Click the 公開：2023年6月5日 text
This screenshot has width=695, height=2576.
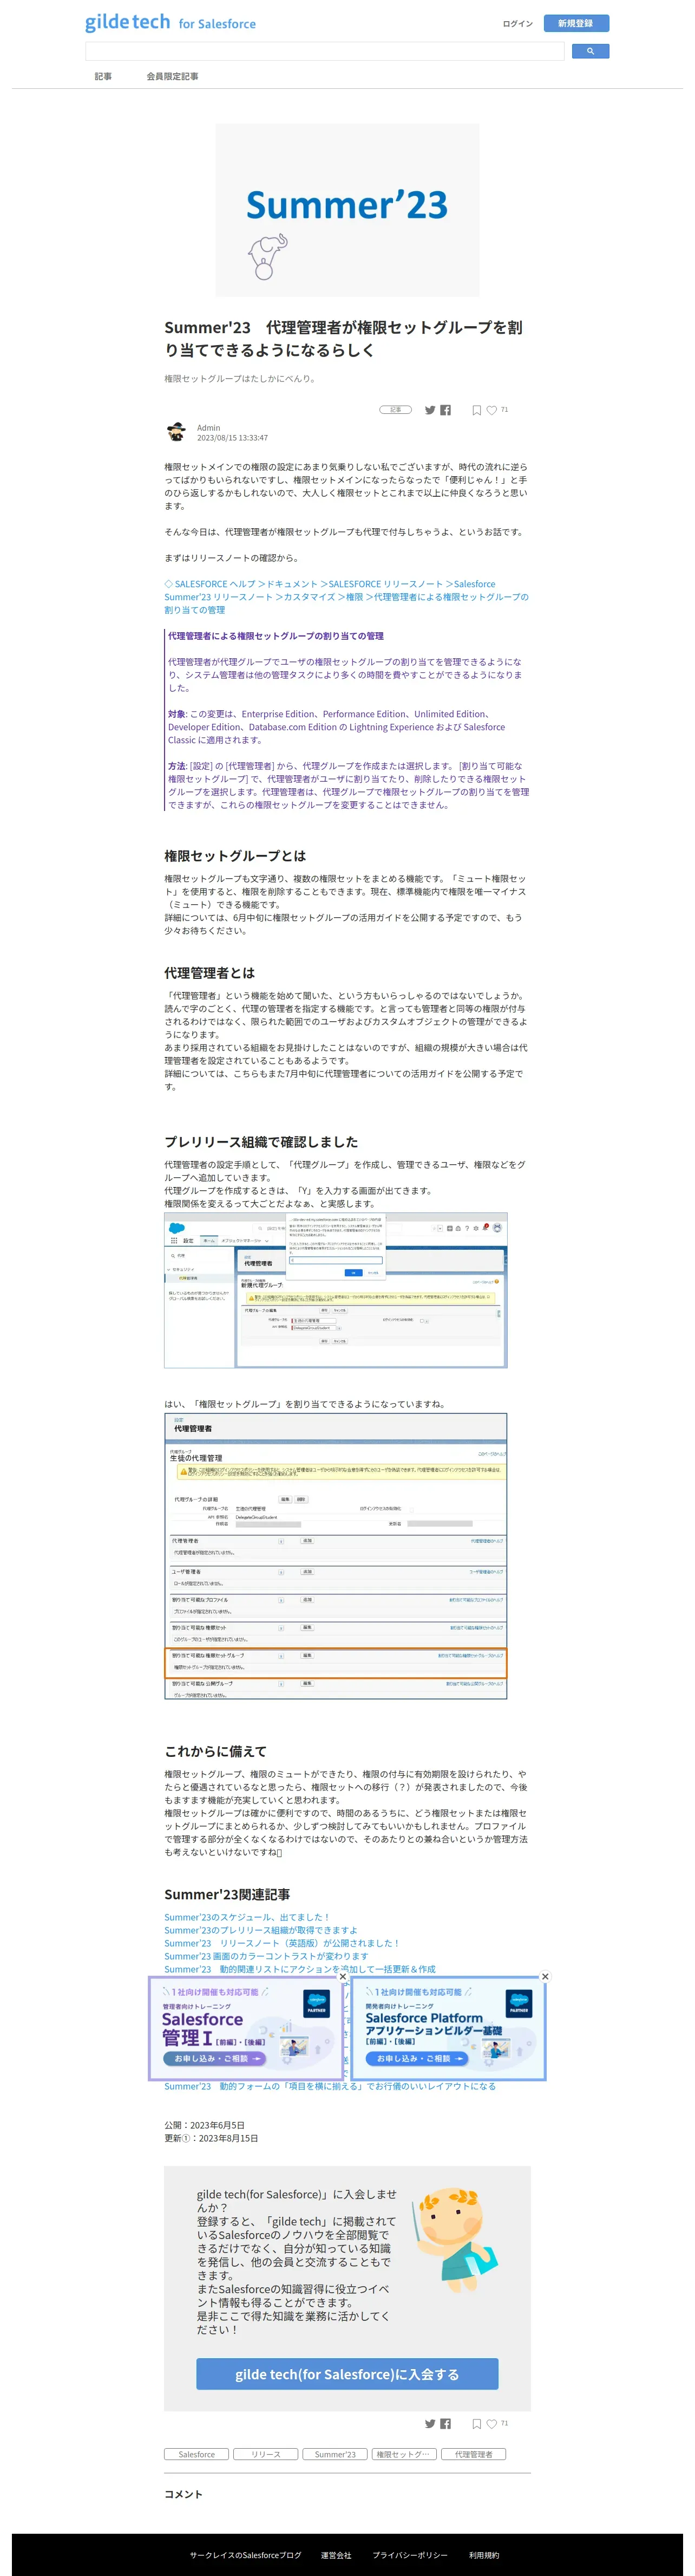[x=205, y=2125]
